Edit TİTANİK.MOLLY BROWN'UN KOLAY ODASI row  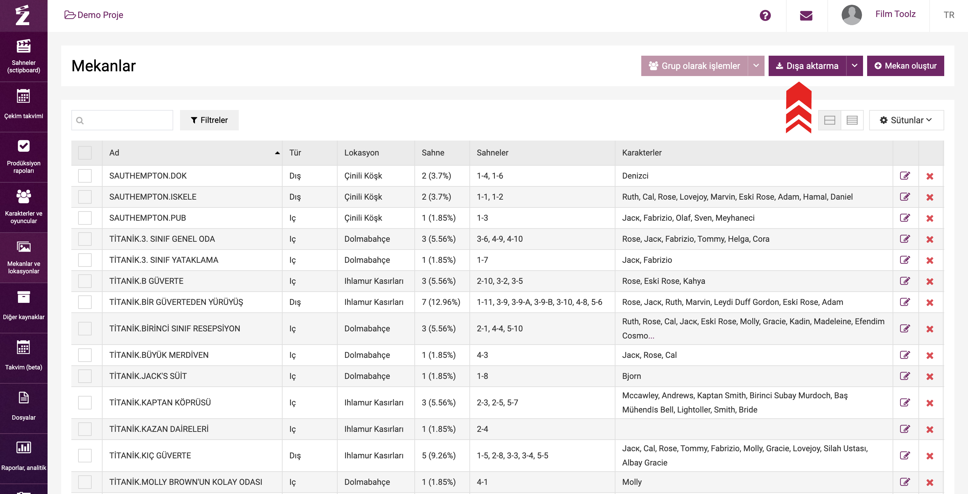point(905,482)
